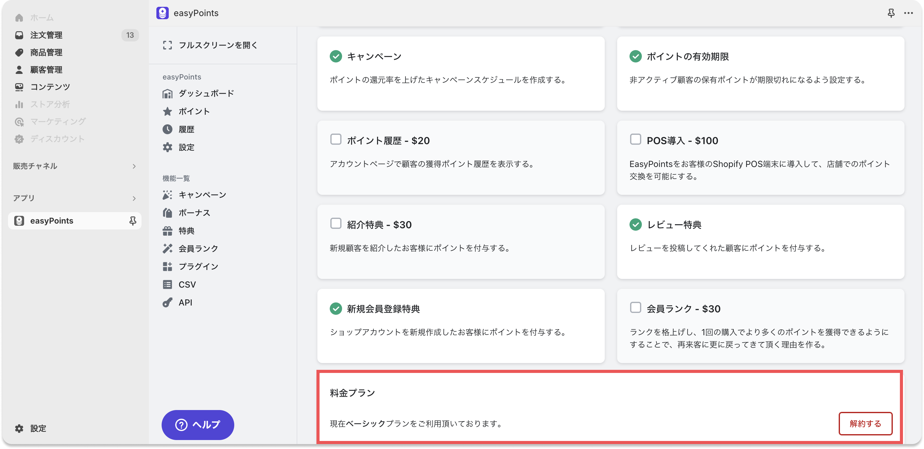Image resolution: width=924 pixels, height=449 pixels.
Task: Open 履歴 via the clock icon
Action: 167,129
